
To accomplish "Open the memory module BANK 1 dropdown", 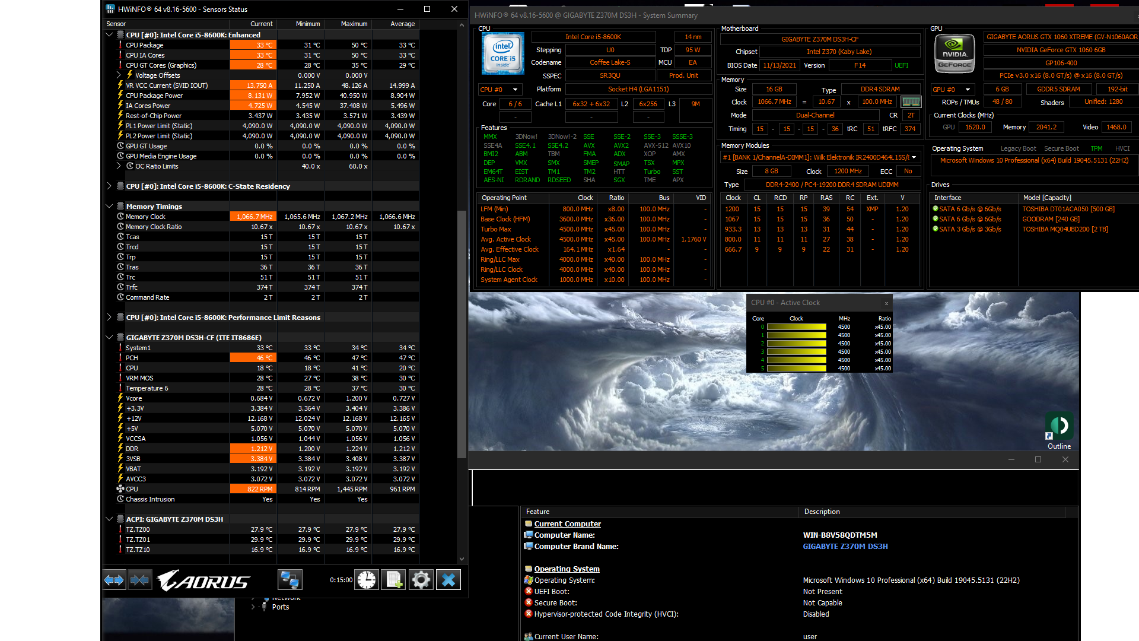I will (914, 157).
